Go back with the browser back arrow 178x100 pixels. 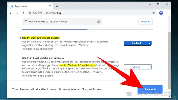(x=11, y=13)
